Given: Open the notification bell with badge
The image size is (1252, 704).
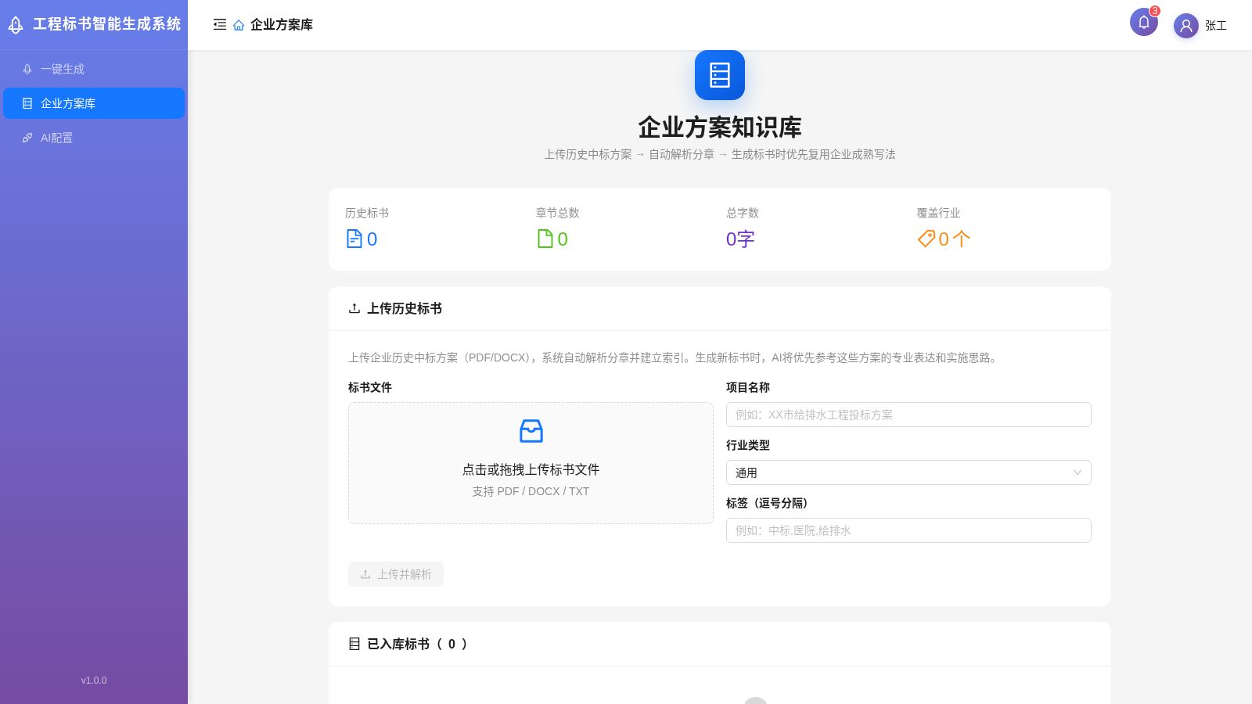Looking at the screenshot, I should click(1144, 22).
